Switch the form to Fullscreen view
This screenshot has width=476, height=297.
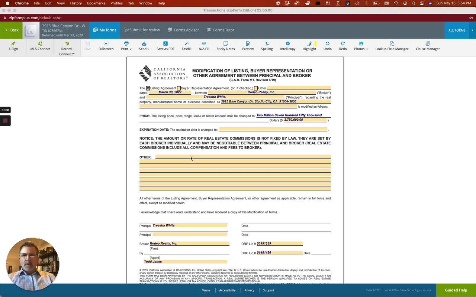coord(106,46)
